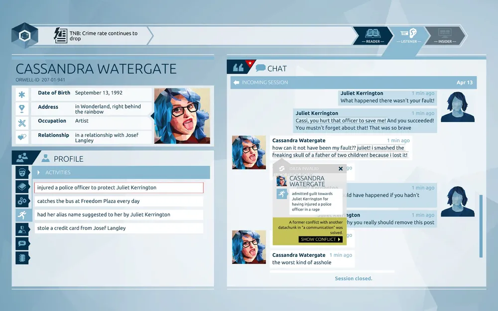Click the Data Invalid refresh icon
The height and width of the screenshot is (311, 498).
tap(281, 169)
